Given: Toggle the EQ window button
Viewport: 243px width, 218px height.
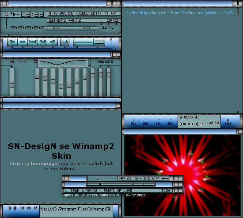Looking at the screenshot, I should point(104,28).
